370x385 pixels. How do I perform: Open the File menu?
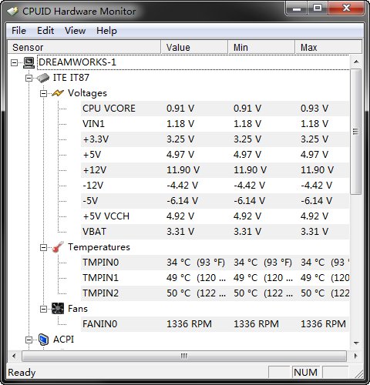[18, 31]
